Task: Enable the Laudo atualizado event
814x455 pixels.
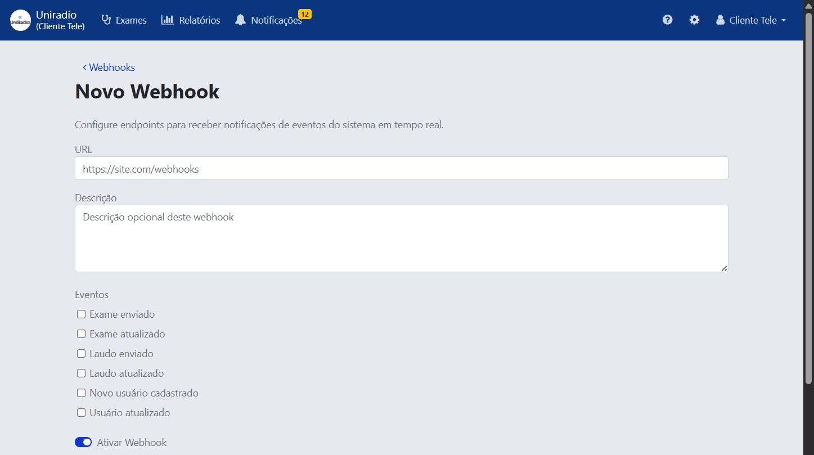Action: 81,373
